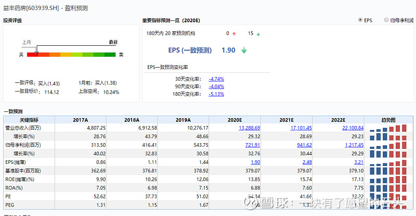The height and width of the screenshot is (216, 416).
Task: Click the PEG row label
Action: pos(10,205)
